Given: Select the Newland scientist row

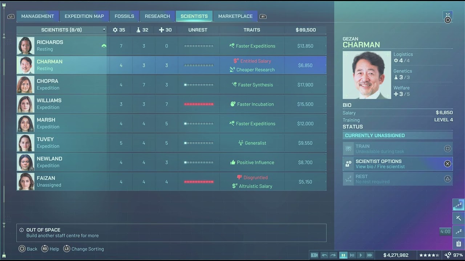Looking at the screenshot, I should point(171,162).
